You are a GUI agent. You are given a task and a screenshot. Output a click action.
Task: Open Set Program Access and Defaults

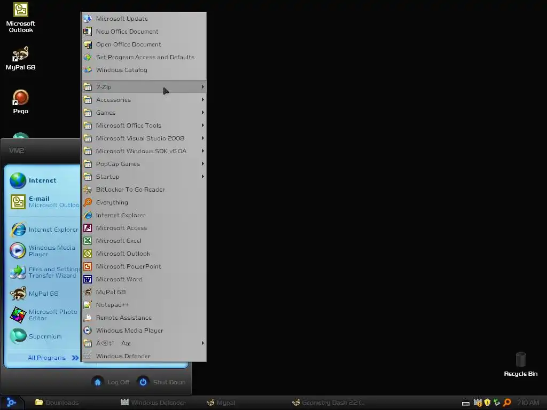[x=144, y=57]
